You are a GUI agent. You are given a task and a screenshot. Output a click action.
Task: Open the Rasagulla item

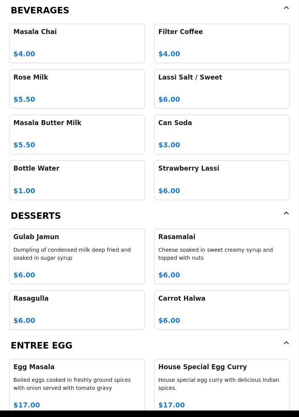click(77, 310)
